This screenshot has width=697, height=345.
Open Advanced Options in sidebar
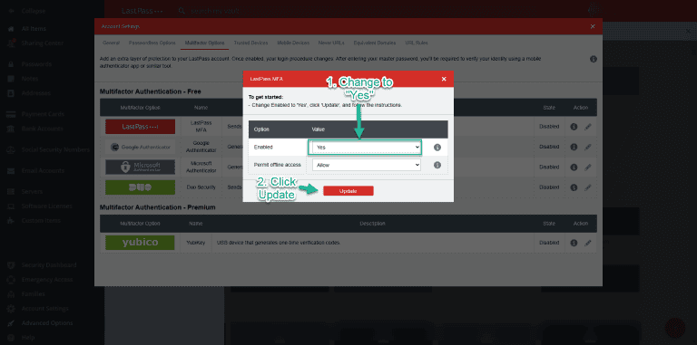coord(47,323)
